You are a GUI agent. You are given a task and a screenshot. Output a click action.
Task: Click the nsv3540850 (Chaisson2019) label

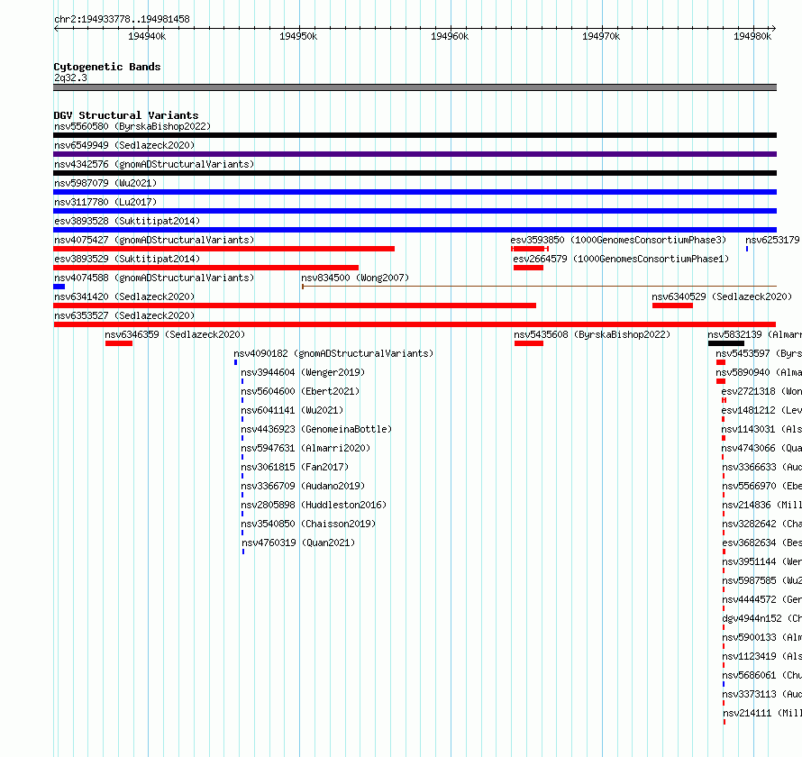coord(308,524)
